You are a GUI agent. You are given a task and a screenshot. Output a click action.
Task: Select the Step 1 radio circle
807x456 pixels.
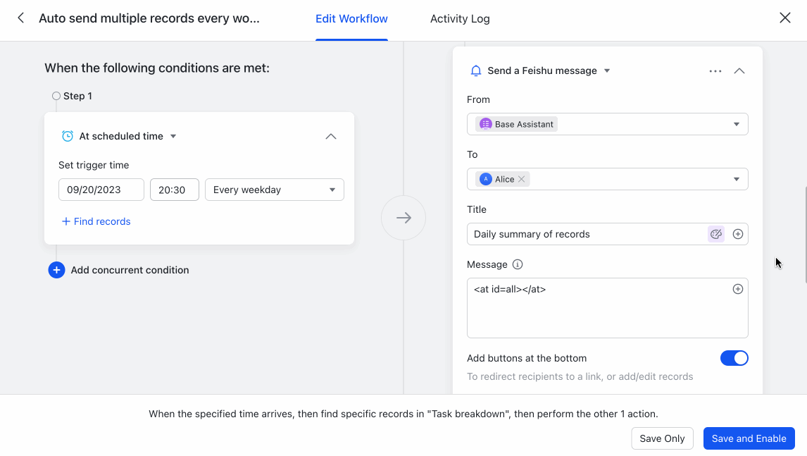56,95
